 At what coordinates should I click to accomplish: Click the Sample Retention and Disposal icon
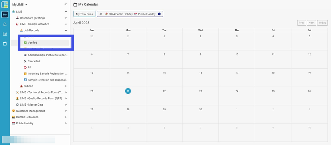pyautogui.click(x=25, y=80)
